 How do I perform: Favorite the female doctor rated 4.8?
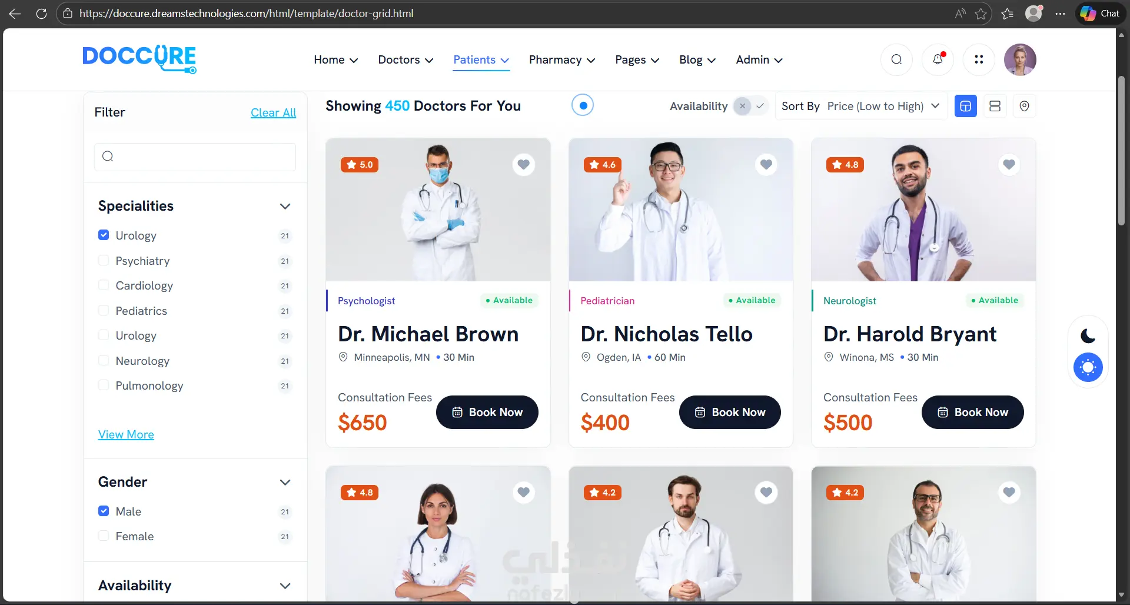pos(523,492)
